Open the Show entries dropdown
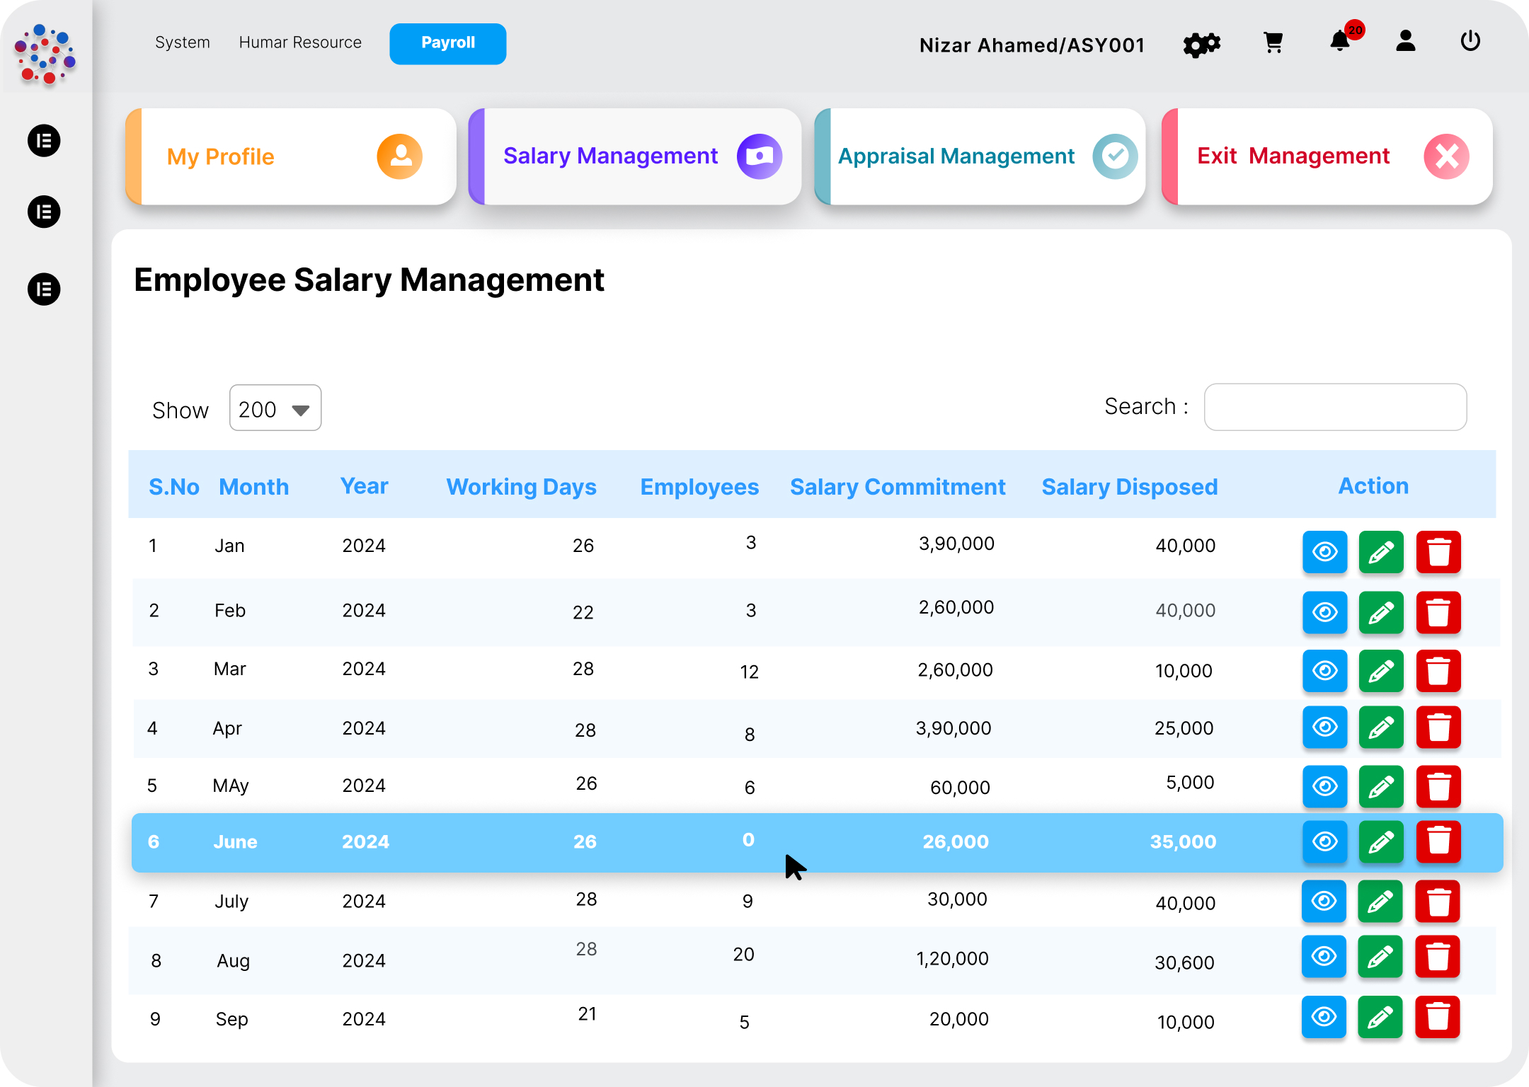Image resolution: width=1529 pixels, height=1087 pixels. 275,408
